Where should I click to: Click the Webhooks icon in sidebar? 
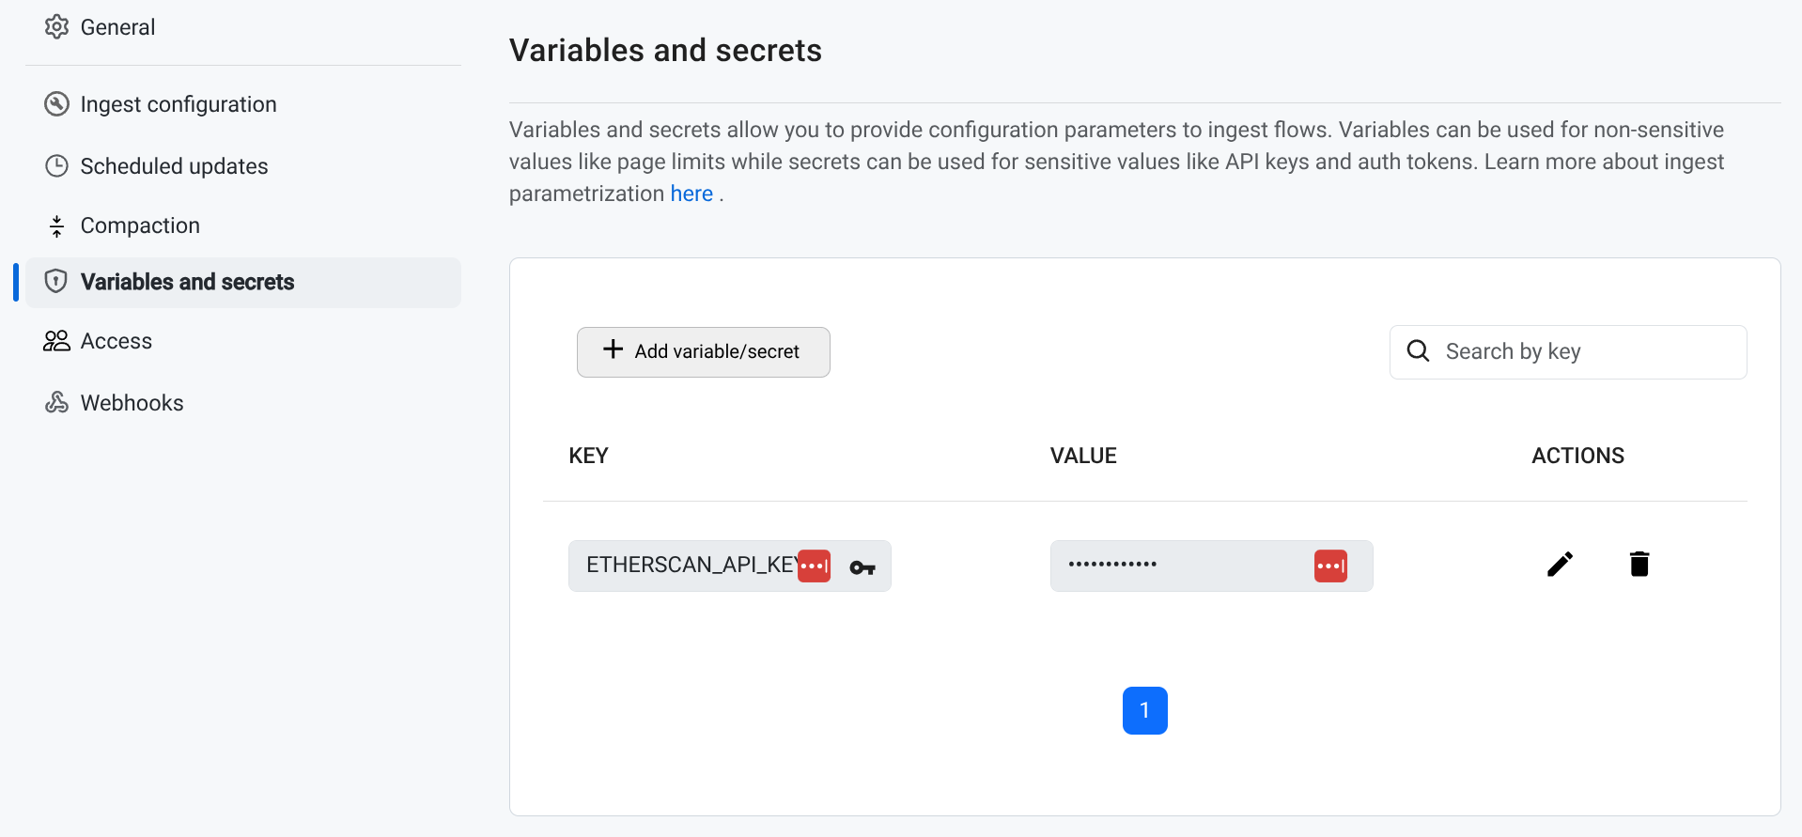point(57,403)
